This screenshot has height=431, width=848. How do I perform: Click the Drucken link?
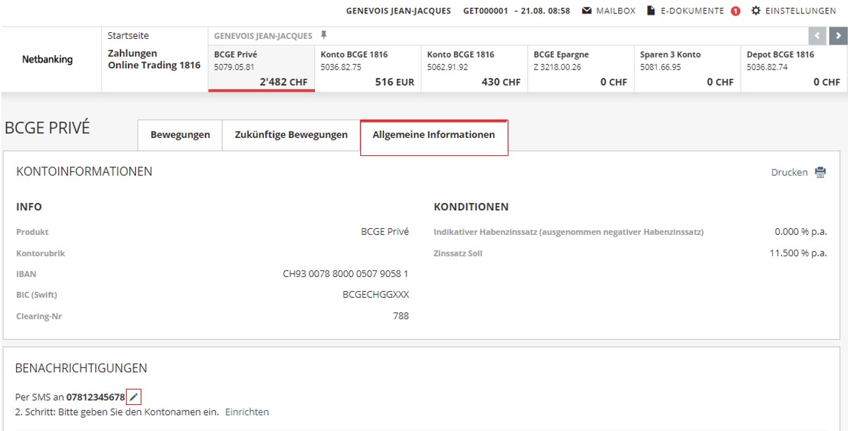789,173
